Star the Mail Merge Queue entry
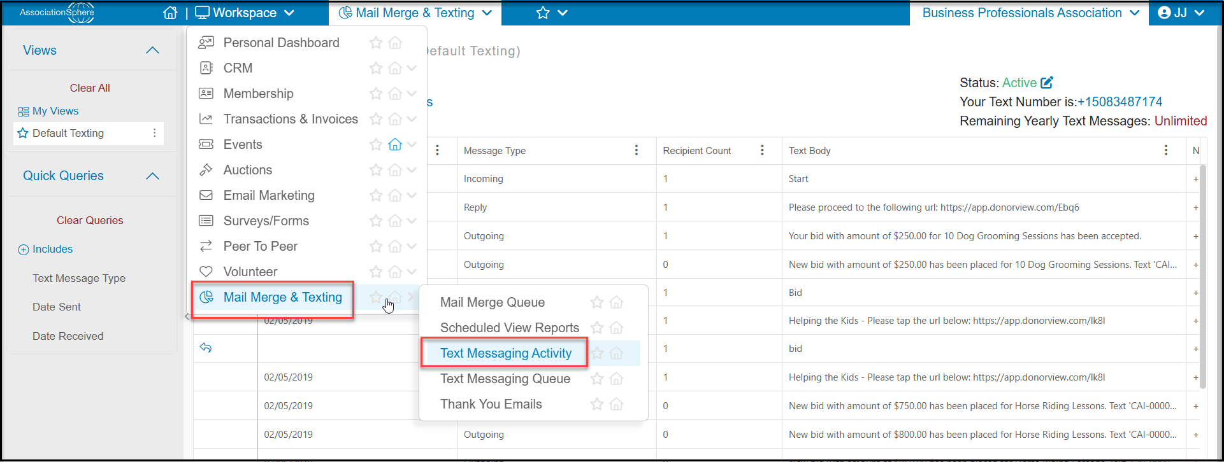This screenshot has width=1224, height=462. click(597, 302)
